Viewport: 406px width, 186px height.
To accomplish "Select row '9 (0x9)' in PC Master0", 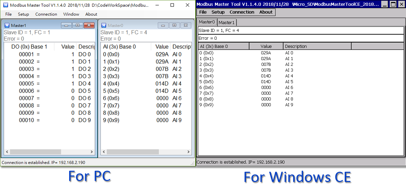I will pos(146,120).
